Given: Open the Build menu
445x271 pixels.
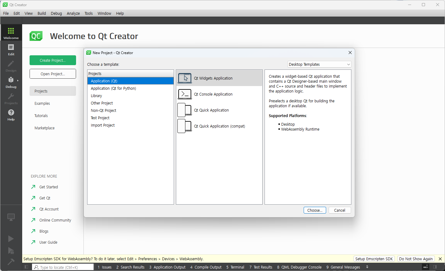Looking at the screenshot, I should pyautogui.click(x=42, y=13).
